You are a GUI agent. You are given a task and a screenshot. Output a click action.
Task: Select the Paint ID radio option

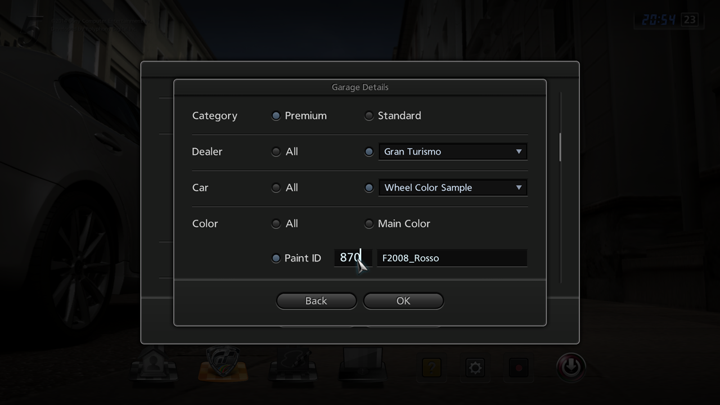(276, 258)
